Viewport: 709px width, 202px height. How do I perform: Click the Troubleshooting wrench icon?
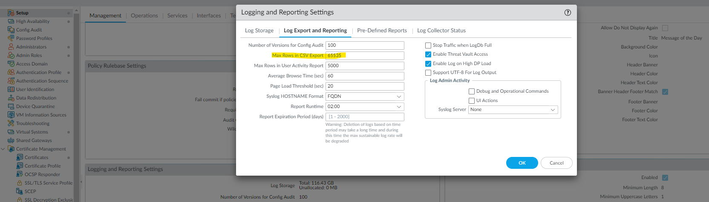click(x=11, y=123)
